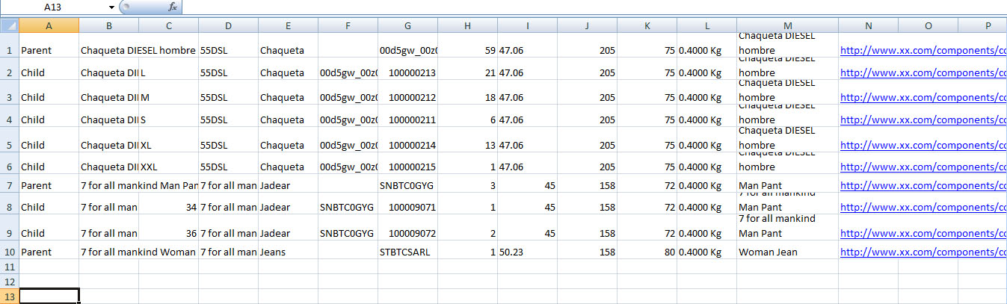This screenshot has height=304, width=1007.
Task: Select column K header
Action: point(647,25)
